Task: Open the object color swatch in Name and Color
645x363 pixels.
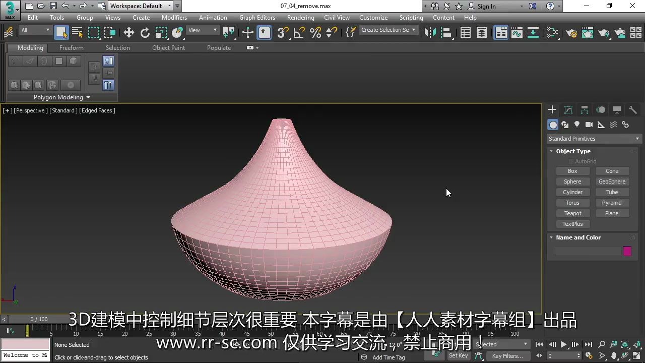Action: point(627,251)
